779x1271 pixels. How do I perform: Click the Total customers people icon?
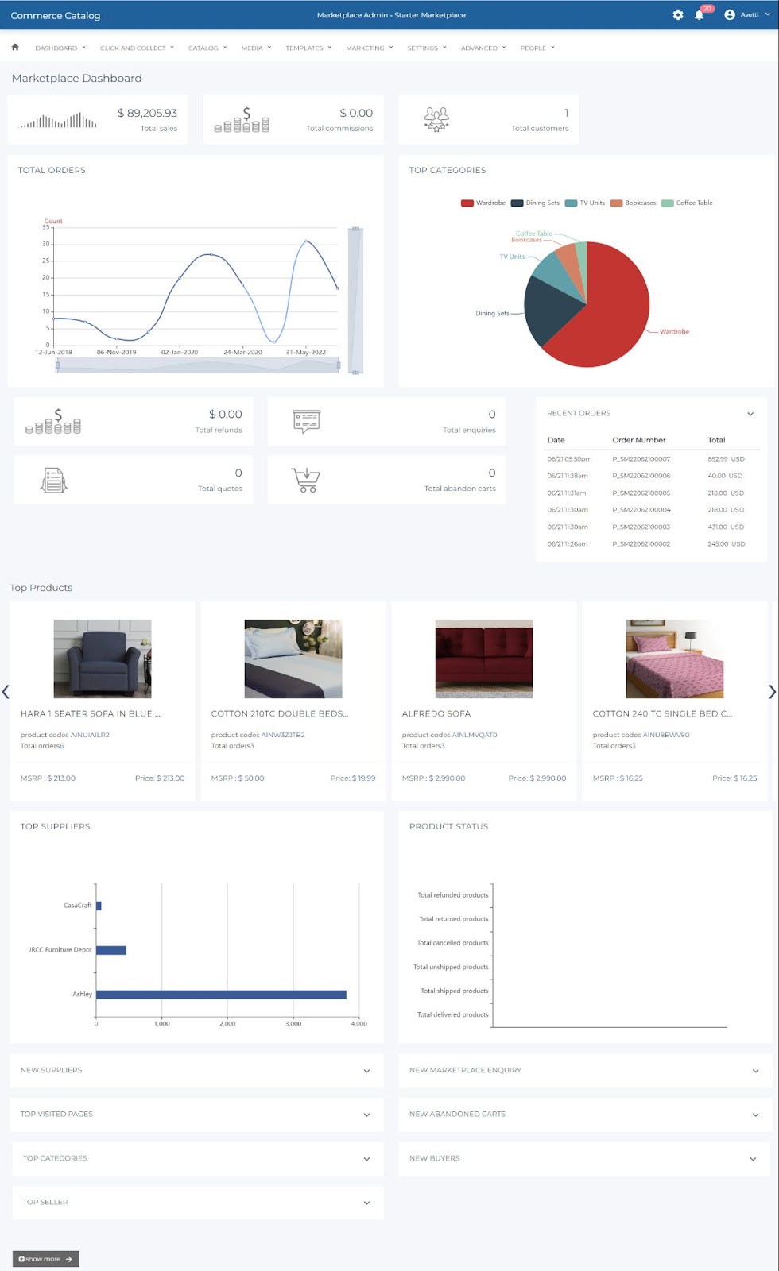[436, 119]
